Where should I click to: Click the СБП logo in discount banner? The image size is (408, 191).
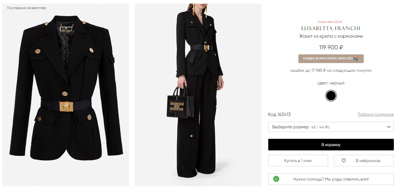point(356,59)
